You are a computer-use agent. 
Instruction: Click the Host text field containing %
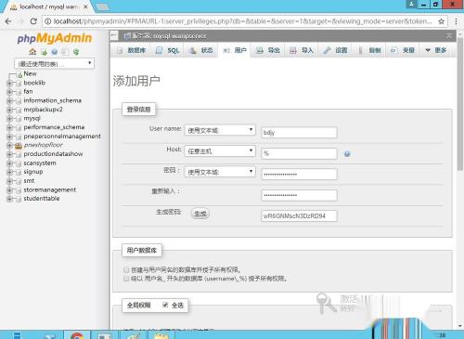pyautogui.click(x=299, y=153)
